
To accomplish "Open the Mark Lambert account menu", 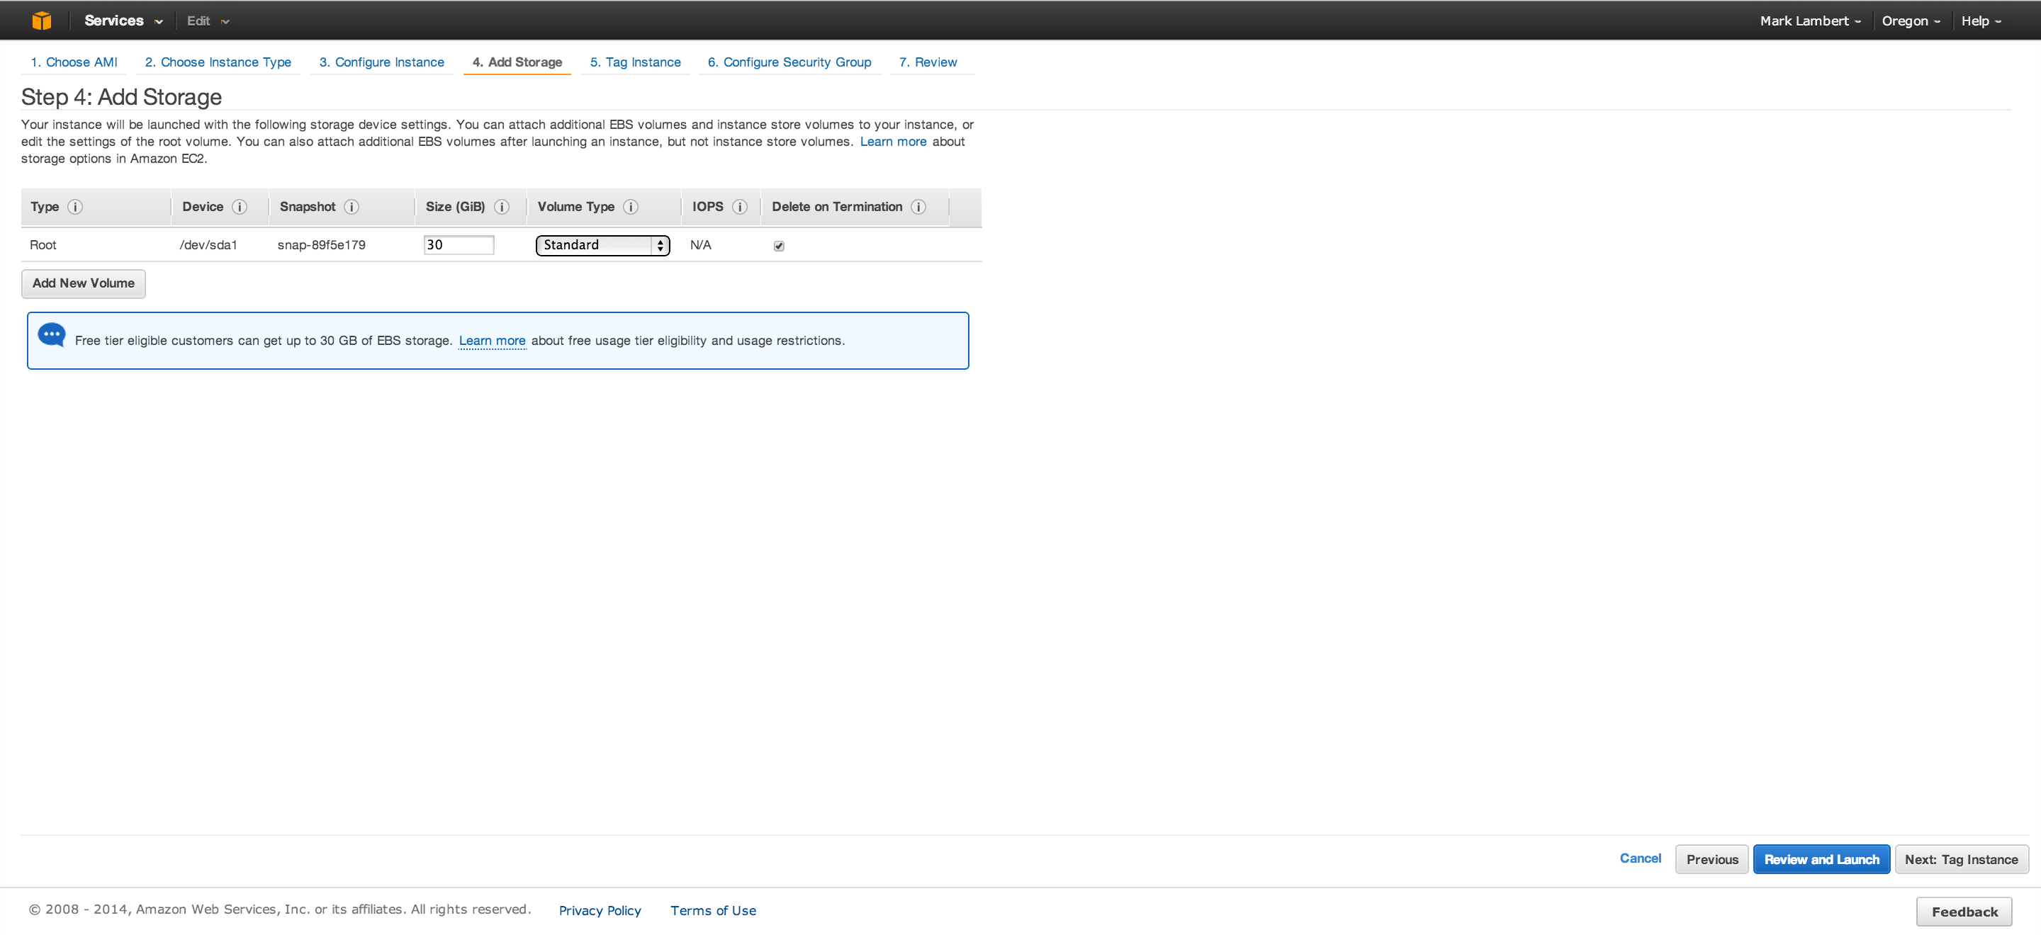I will [x=1810, y=21].
